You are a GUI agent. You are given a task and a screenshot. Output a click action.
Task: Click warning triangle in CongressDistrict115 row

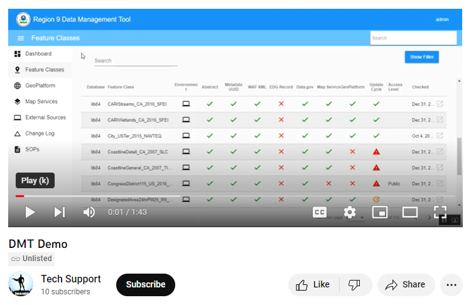[376, 184]
